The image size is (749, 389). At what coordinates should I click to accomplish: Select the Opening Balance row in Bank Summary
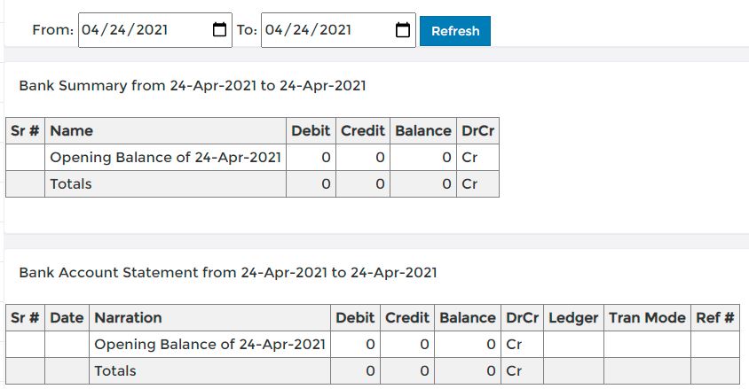[x=252, y=158]
